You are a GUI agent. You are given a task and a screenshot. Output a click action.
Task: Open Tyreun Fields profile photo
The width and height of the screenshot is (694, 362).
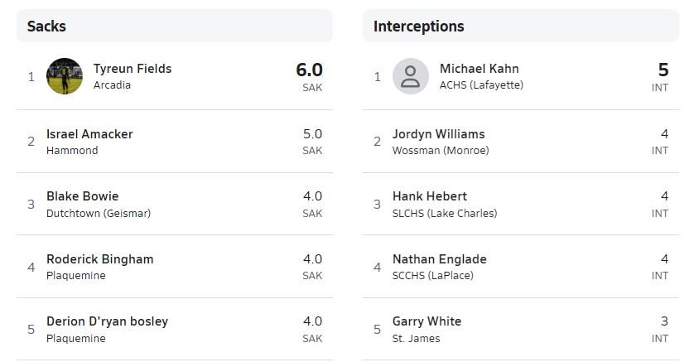click(x=65, y=76)
